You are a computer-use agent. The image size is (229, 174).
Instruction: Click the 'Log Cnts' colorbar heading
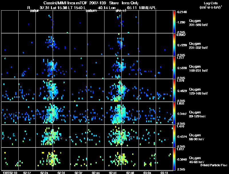click(211, 3)
